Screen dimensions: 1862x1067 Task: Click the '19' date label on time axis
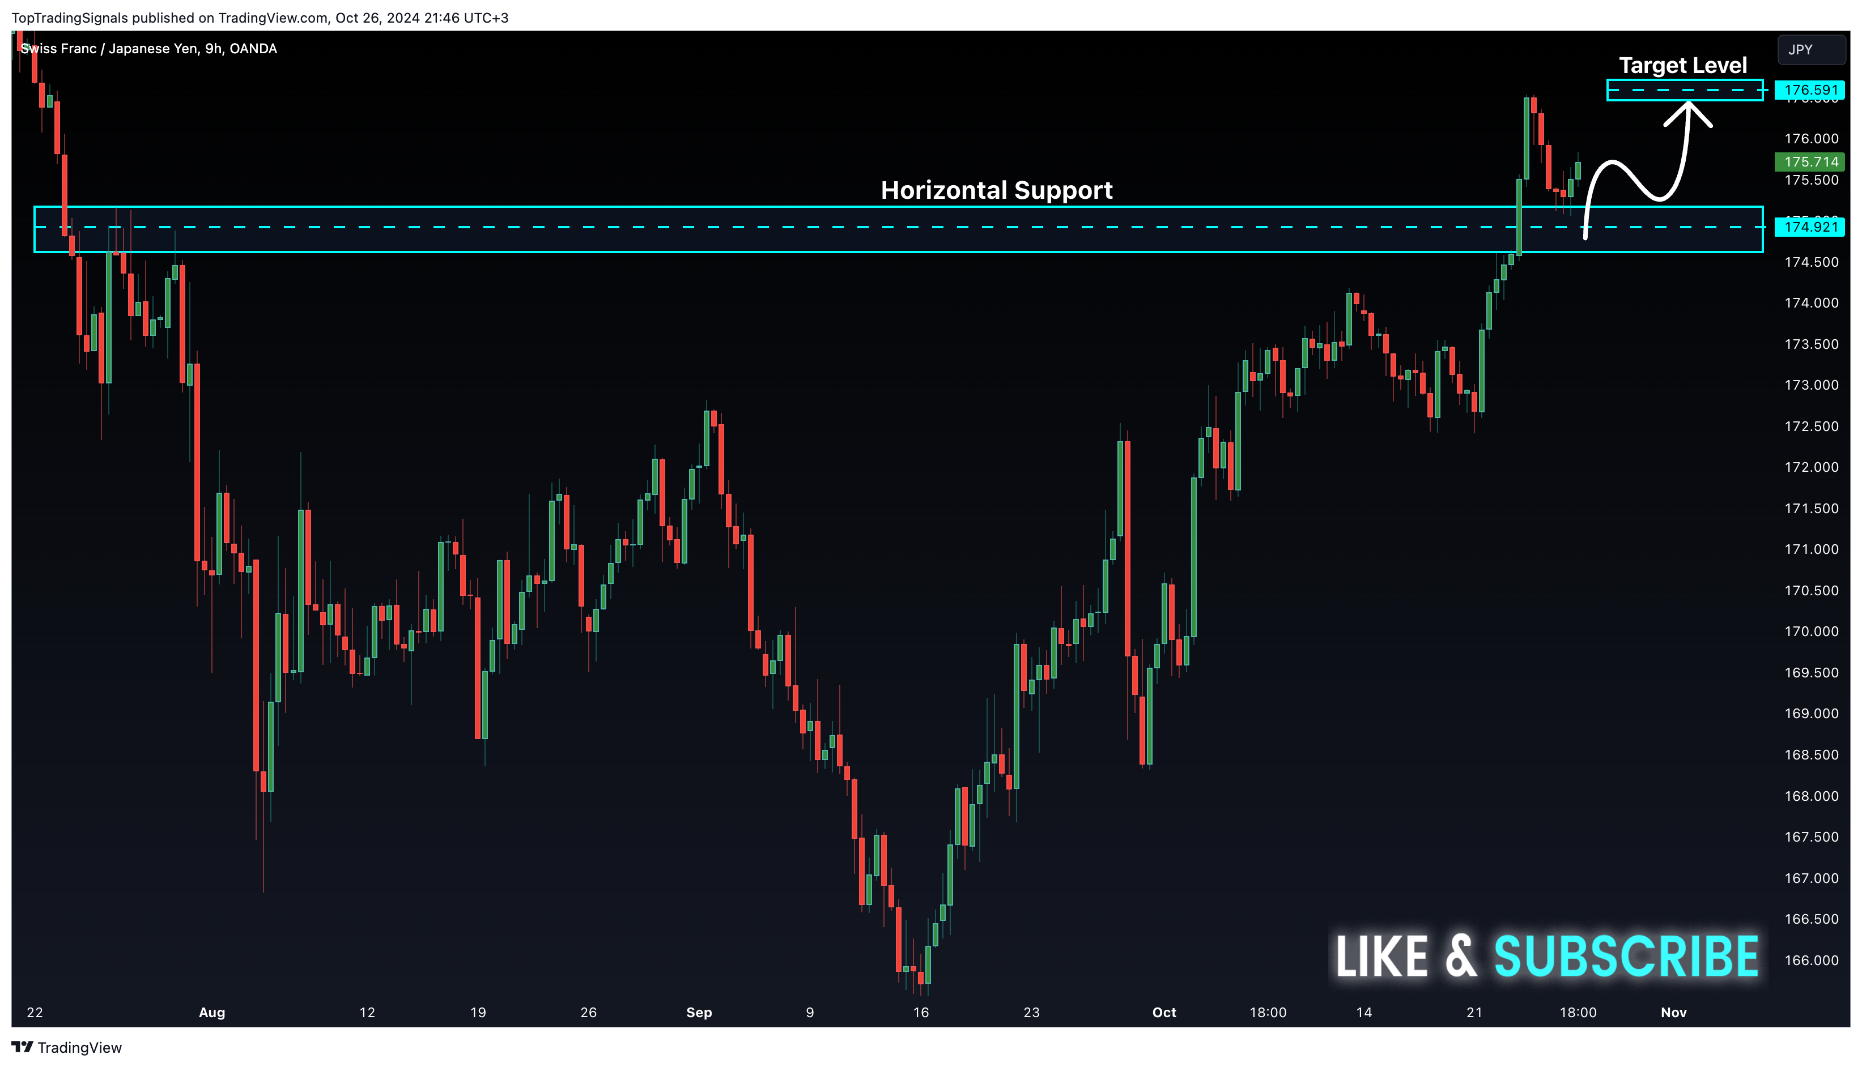click(478, 1012)
